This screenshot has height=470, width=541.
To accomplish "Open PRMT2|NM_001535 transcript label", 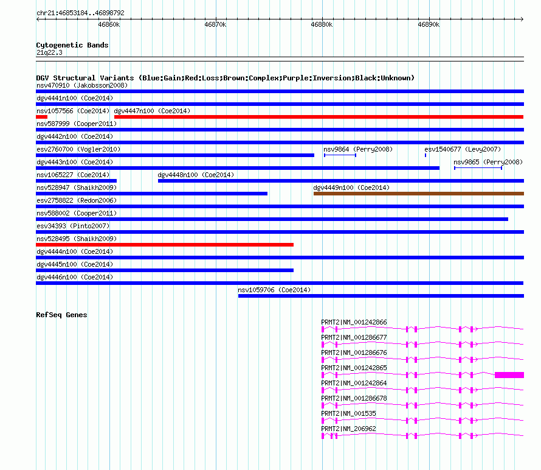I will [348, 413].
